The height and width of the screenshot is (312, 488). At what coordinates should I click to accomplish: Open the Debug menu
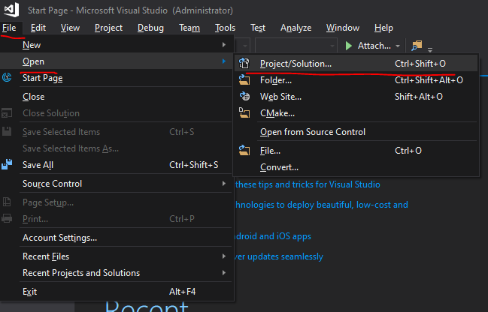tap(150, 28)
